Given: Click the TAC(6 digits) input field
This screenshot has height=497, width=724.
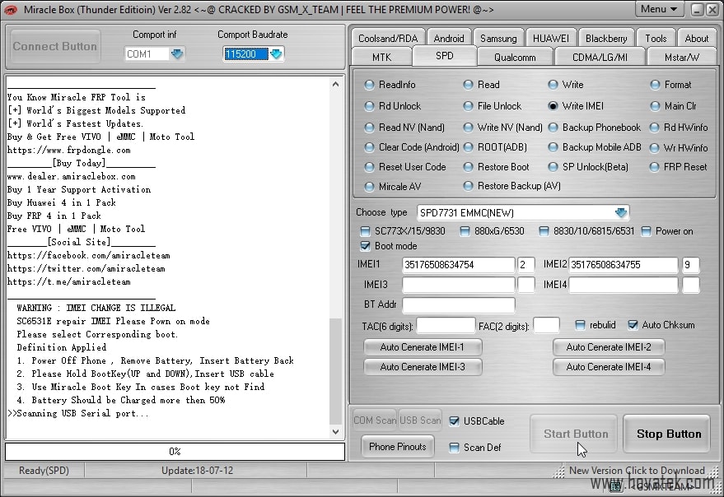Looking at the screenshot, I should pyautogui.click(x=446, y=326).
